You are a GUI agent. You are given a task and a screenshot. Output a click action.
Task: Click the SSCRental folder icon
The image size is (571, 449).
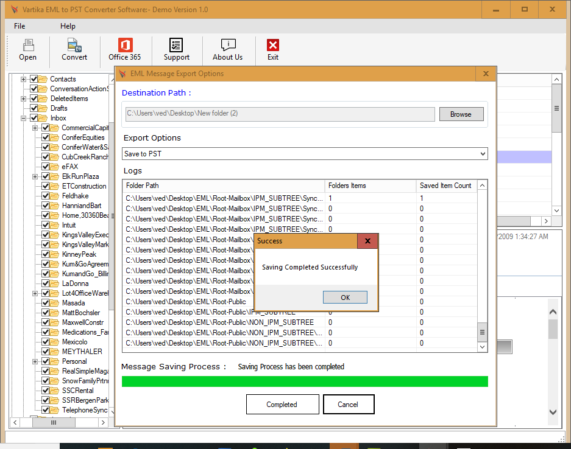point(55,391)
